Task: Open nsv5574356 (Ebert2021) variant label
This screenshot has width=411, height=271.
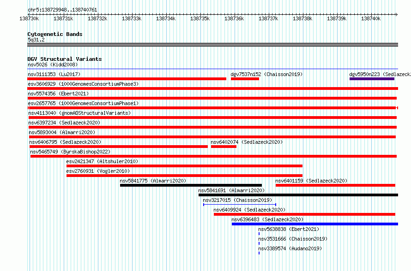Action: 58,94
